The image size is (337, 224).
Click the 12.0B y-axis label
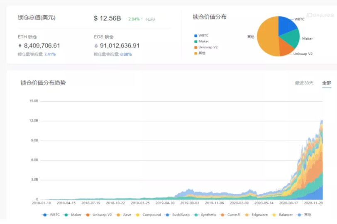[x=34, y=121]
